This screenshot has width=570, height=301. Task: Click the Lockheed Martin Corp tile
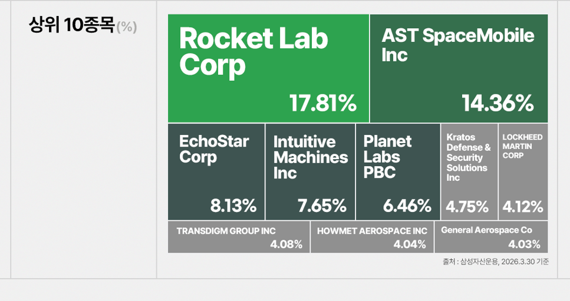click(523, 172)
